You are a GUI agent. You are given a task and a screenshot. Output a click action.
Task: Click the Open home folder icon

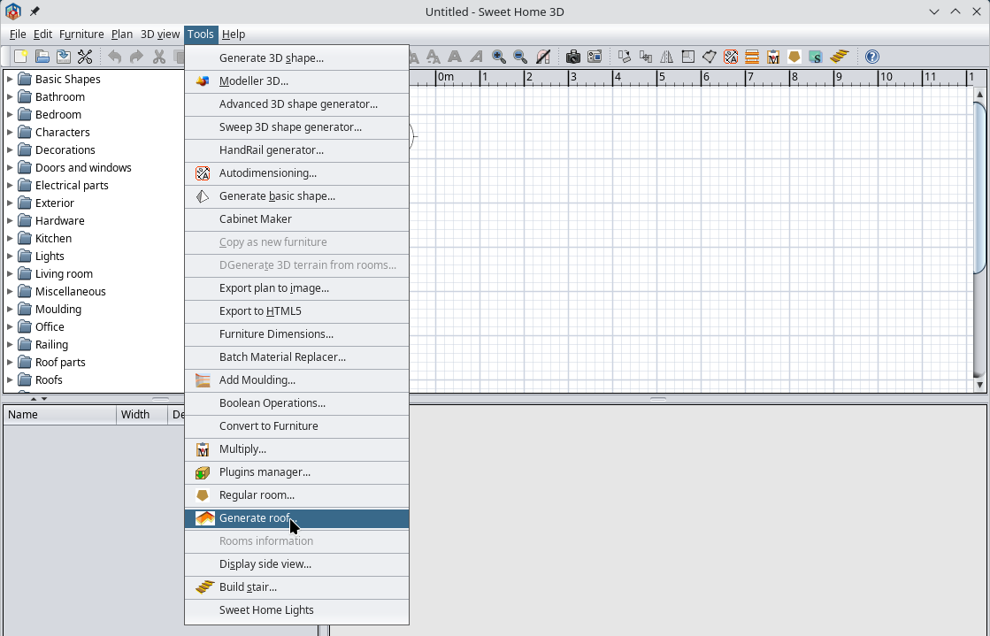42,57
